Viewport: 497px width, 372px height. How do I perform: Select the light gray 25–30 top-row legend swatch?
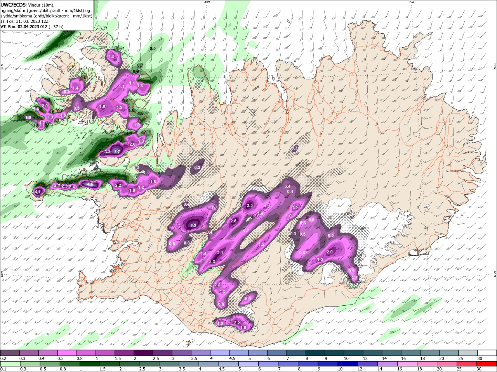467,353
